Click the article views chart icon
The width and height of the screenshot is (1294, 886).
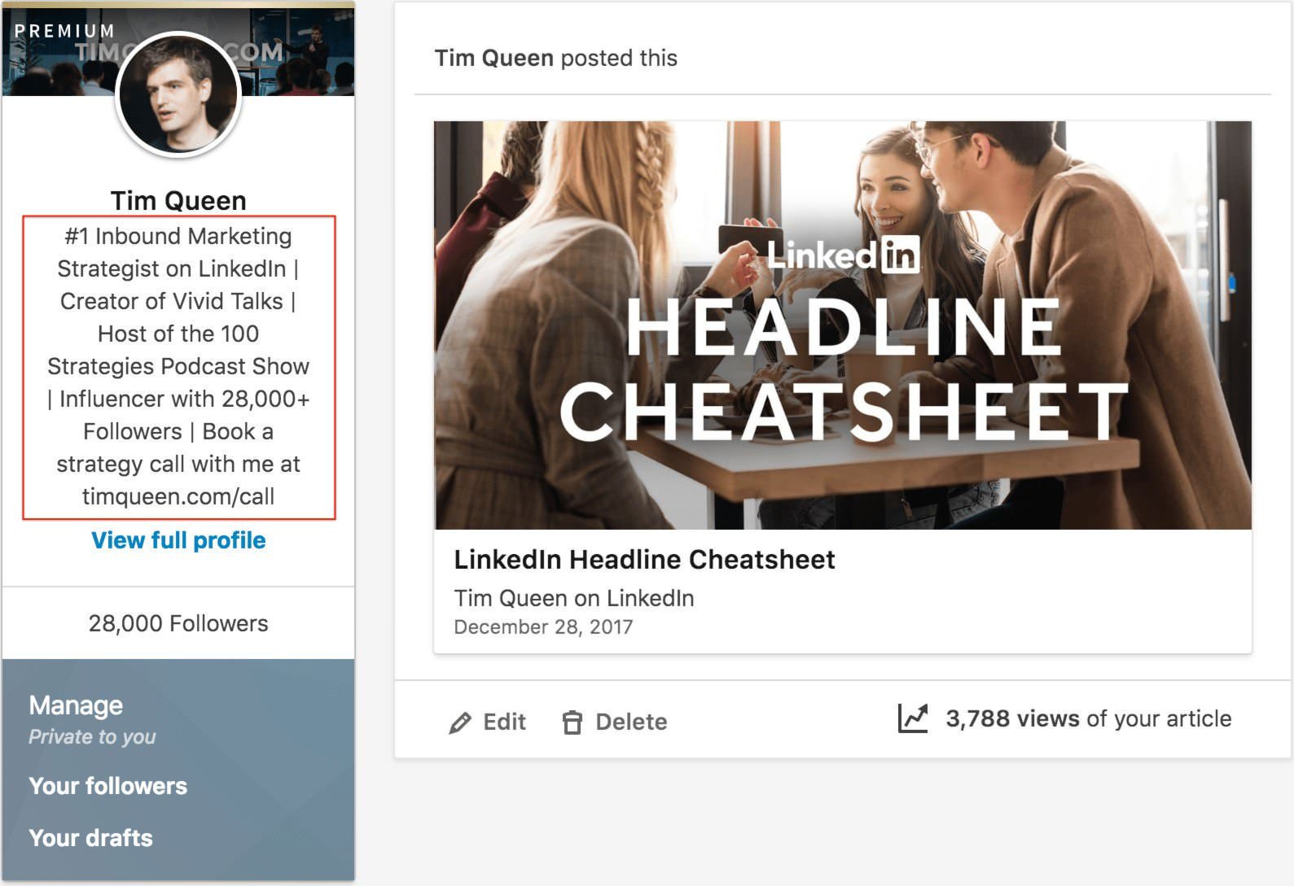(x=913, y=718)
